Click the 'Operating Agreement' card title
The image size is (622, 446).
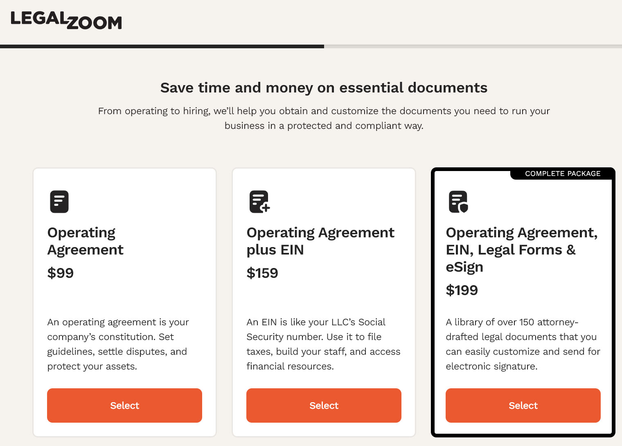point(85,241)
